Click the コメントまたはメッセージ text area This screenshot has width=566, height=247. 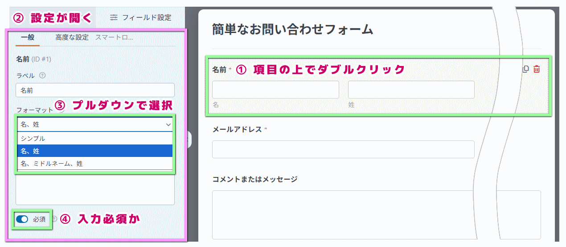pyautogui.click(x=376, y=214)
